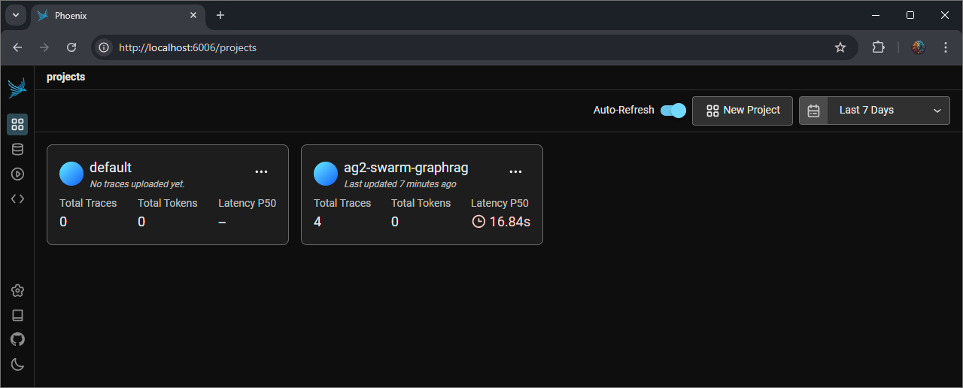963x388 pixels.
Task: Open the Datasets database icon in sidebar
Action: point(17,149)
